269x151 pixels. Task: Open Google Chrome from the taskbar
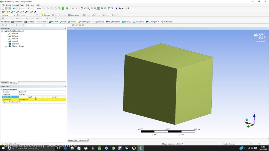[x=113, y=148]
